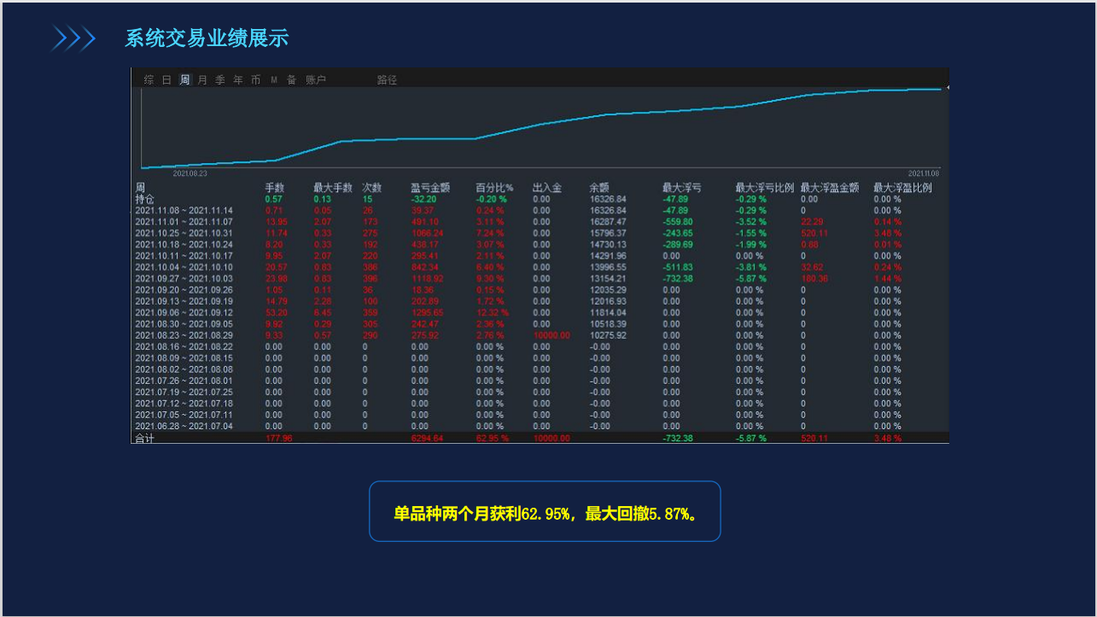This screenshot has height=617, width=1097.
Task: Click the triple chevron arrows icon
Action: click(73, 38)
